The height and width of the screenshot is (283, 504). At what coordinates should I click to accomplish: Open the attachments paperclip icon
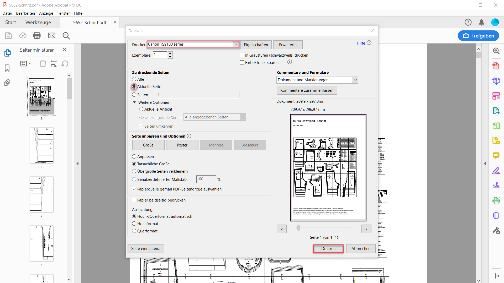(7, 83)
